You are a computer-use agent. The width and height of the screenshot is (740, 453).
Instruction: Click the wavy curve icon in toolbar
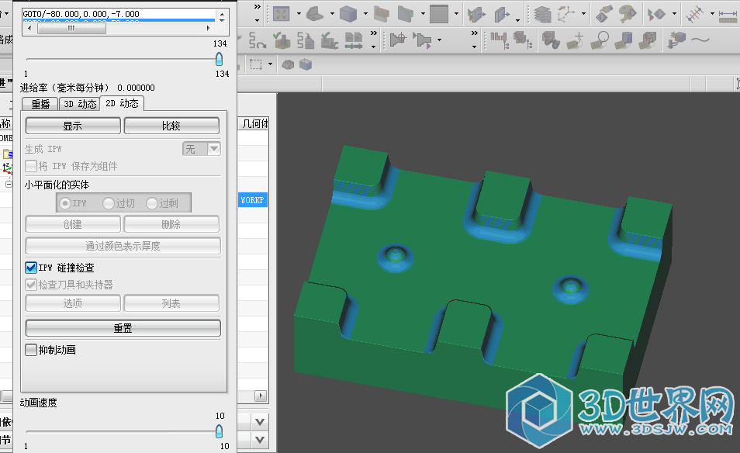point(700,38)
